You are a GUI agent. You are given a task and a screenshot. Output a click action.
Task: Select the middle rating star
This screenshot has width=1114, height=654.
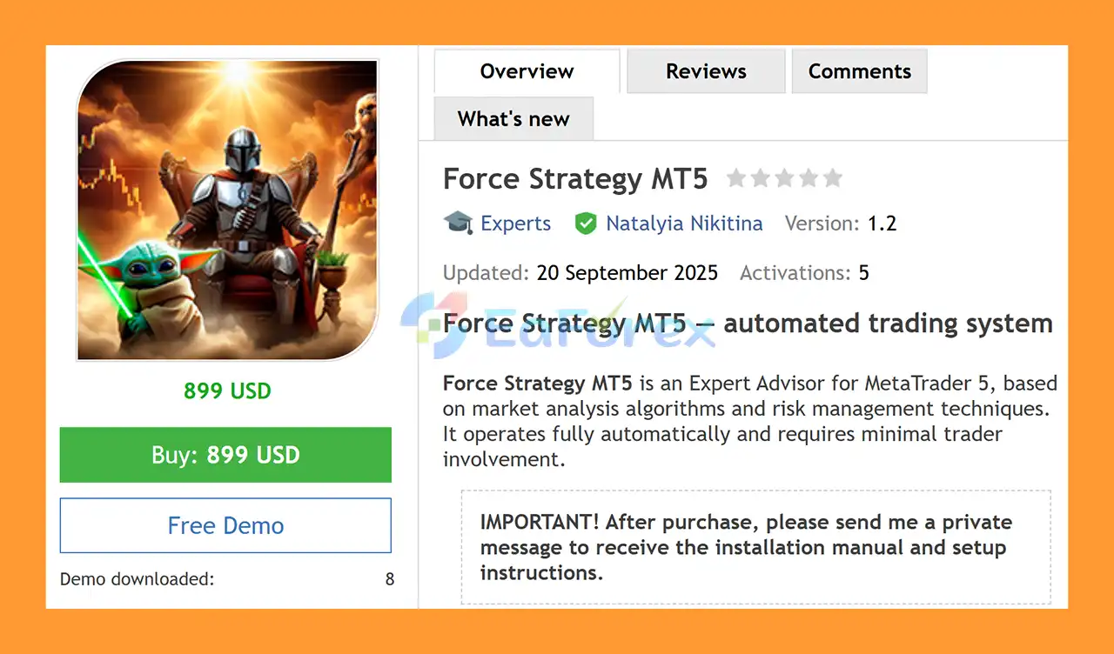(x=785, y=177)
